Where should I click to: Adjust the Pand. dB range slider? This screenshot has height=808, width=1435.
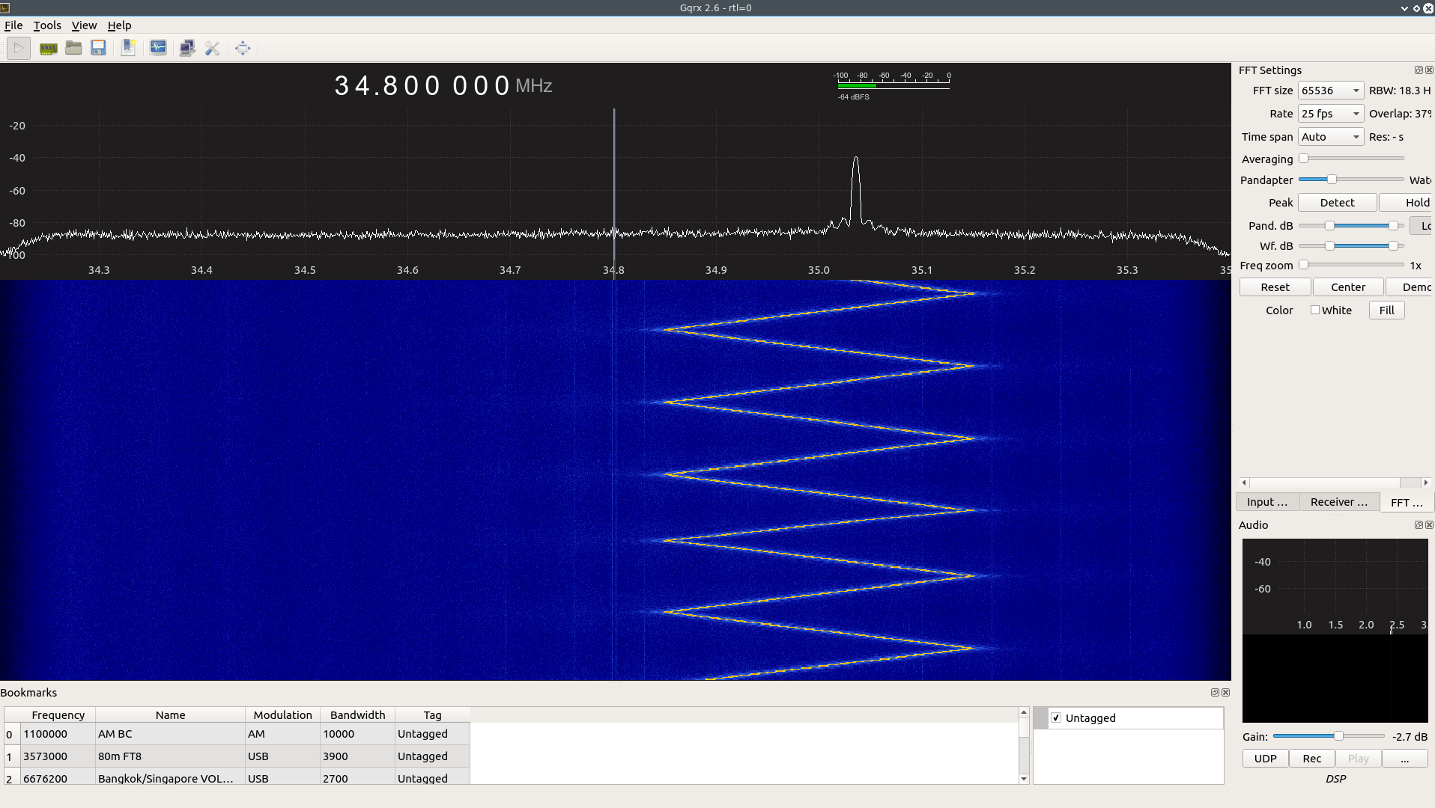pyautogui.click(x=1351, y=226)
